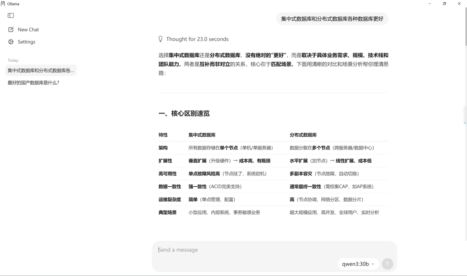Open the qwen3:30b model dropdown
Image resolution: width=467 pixels, height=276 pixels.
point(358,264)
